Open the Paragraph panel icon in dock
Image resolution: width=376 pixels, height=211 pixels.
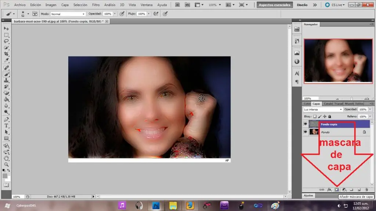297,82
